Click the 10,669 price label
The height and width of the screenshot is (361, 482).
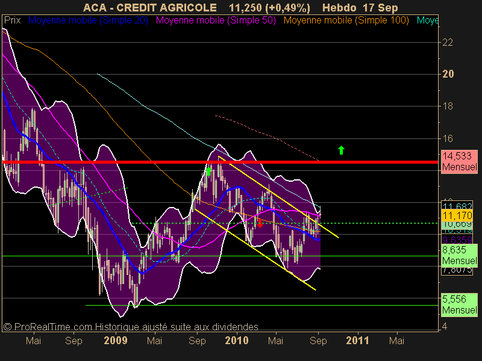(x=457, y=224)
